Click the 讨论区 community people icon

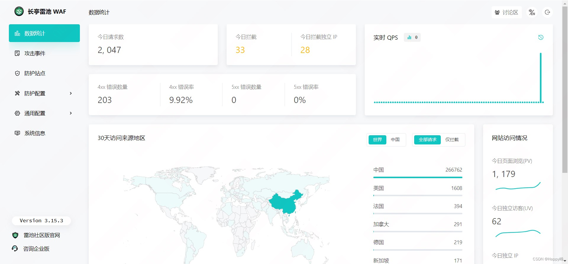pyautogui.click(x=497, y=12)
